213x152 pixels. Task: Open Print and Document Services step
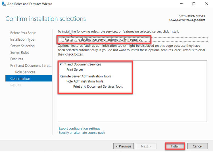(31, 65)
